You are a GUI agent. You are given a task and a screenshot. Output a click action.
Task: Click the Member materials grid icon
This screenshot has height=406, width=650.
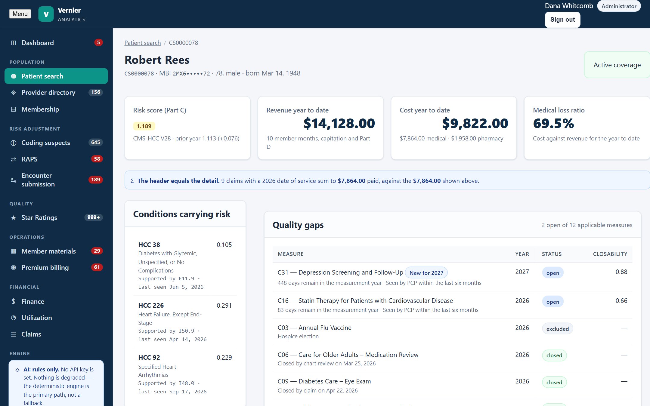coord(13,251)
